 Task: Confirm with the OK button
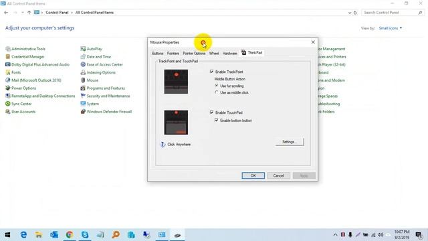click(x=253, y=175)
